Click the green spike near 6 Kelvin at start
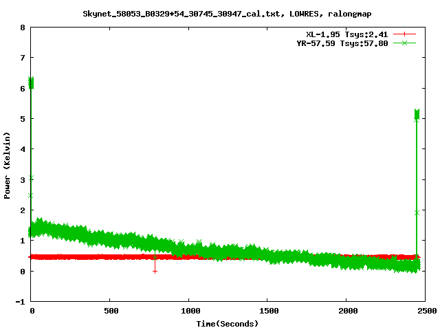The width and height of the screenshot is (440, 330). [x=31, y=83]
